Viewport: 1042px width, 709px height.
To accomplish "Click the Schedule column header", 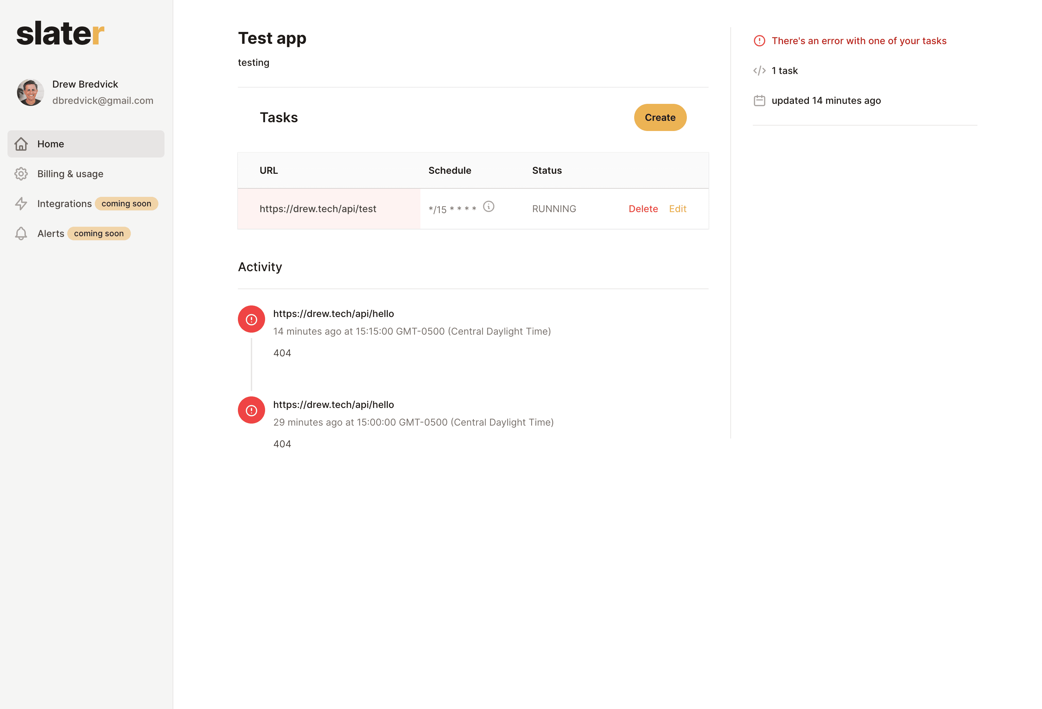I will (x=450, y=170).
